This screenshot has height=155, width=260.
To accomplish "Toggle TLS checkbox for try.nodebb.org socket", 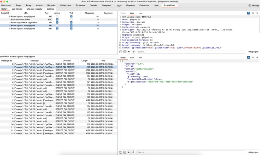I will (71, 22).
